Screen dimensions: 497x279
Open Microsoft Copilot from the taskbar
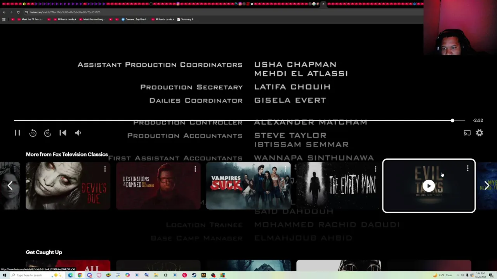coord(127,275)
